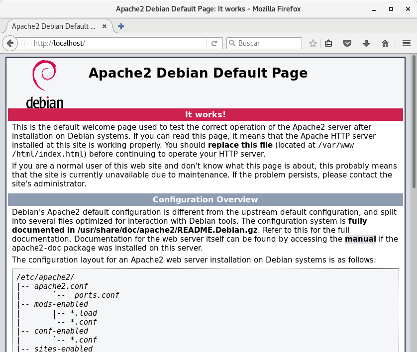This screenshot has width=417, height=352.
Task: Follow the manual link
Action: click(360, 239)
